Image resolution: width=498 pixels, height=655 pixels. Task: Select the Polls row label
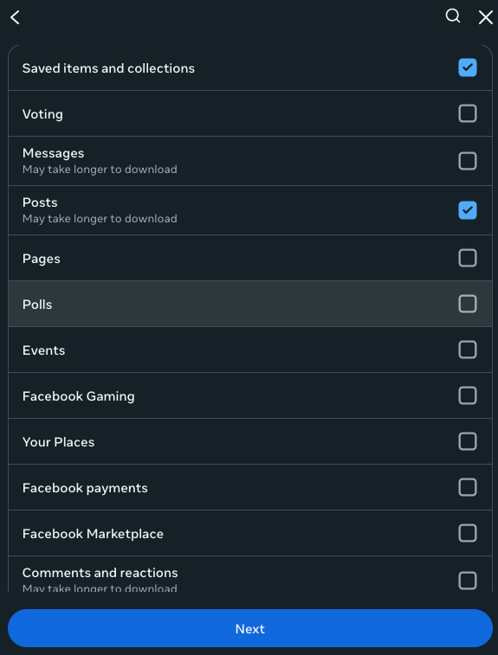pyautogui.click(x=37, y=305)
